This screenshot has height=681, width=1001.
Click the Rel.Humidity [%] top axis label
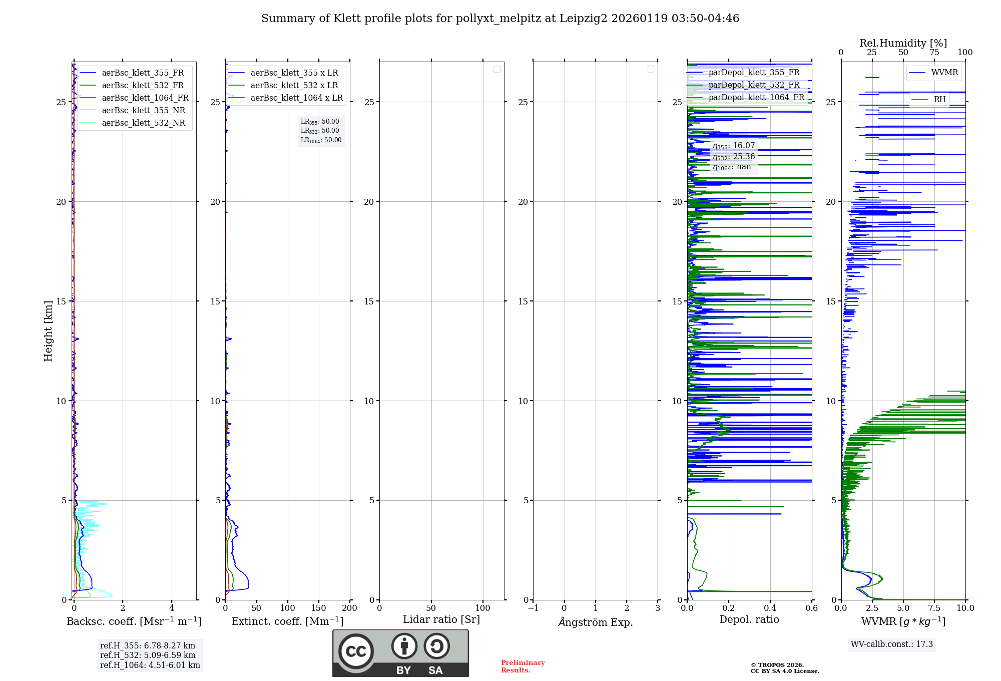coord(903,43)
